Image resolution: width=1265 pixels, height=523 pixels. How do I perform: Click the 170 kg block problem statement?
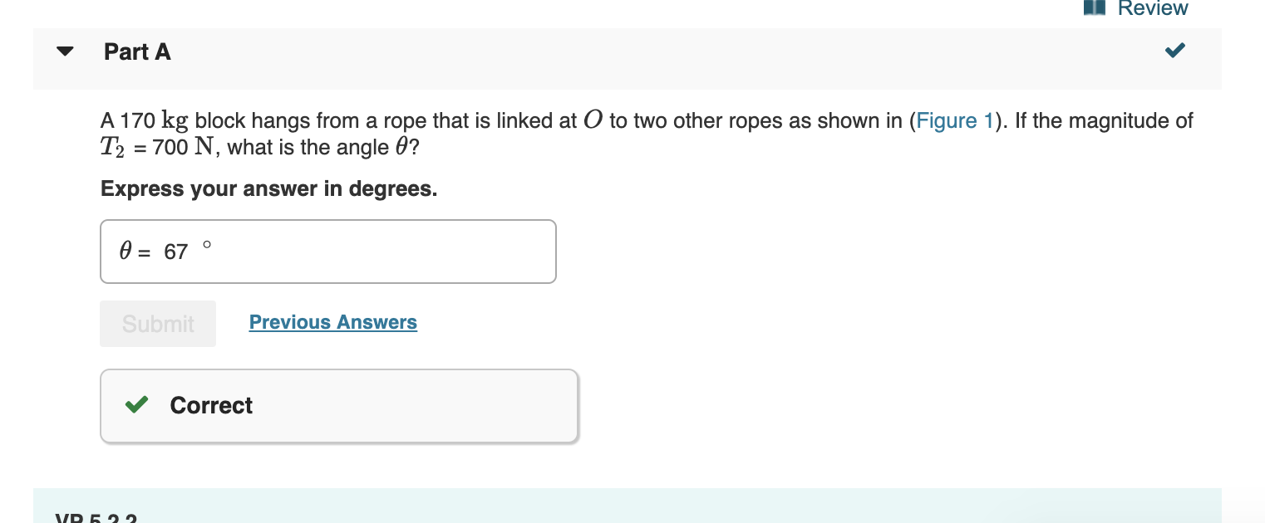click(x=647, y=134)
